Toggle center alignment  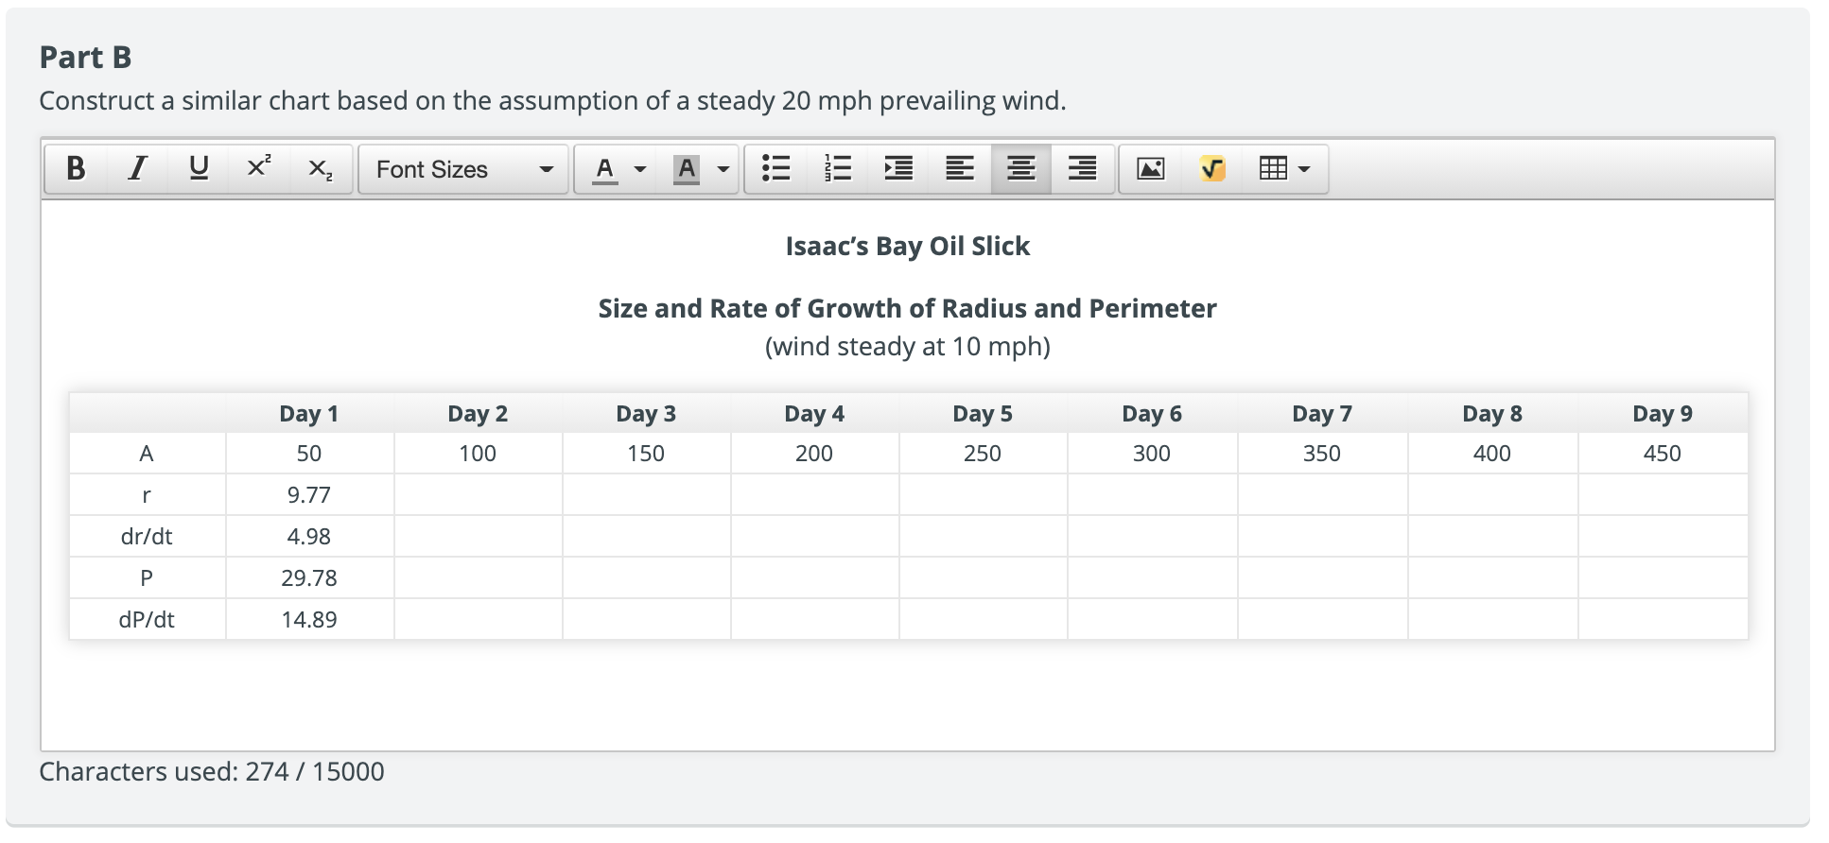1020,169
